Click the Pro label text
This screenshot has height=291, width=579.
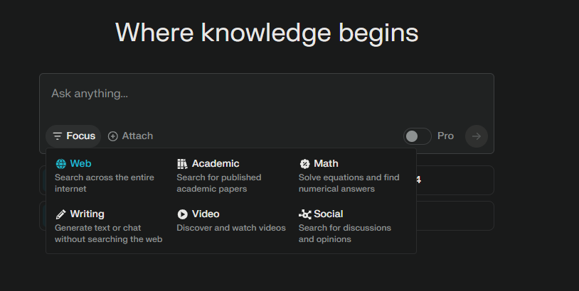(x=445, y=136)
